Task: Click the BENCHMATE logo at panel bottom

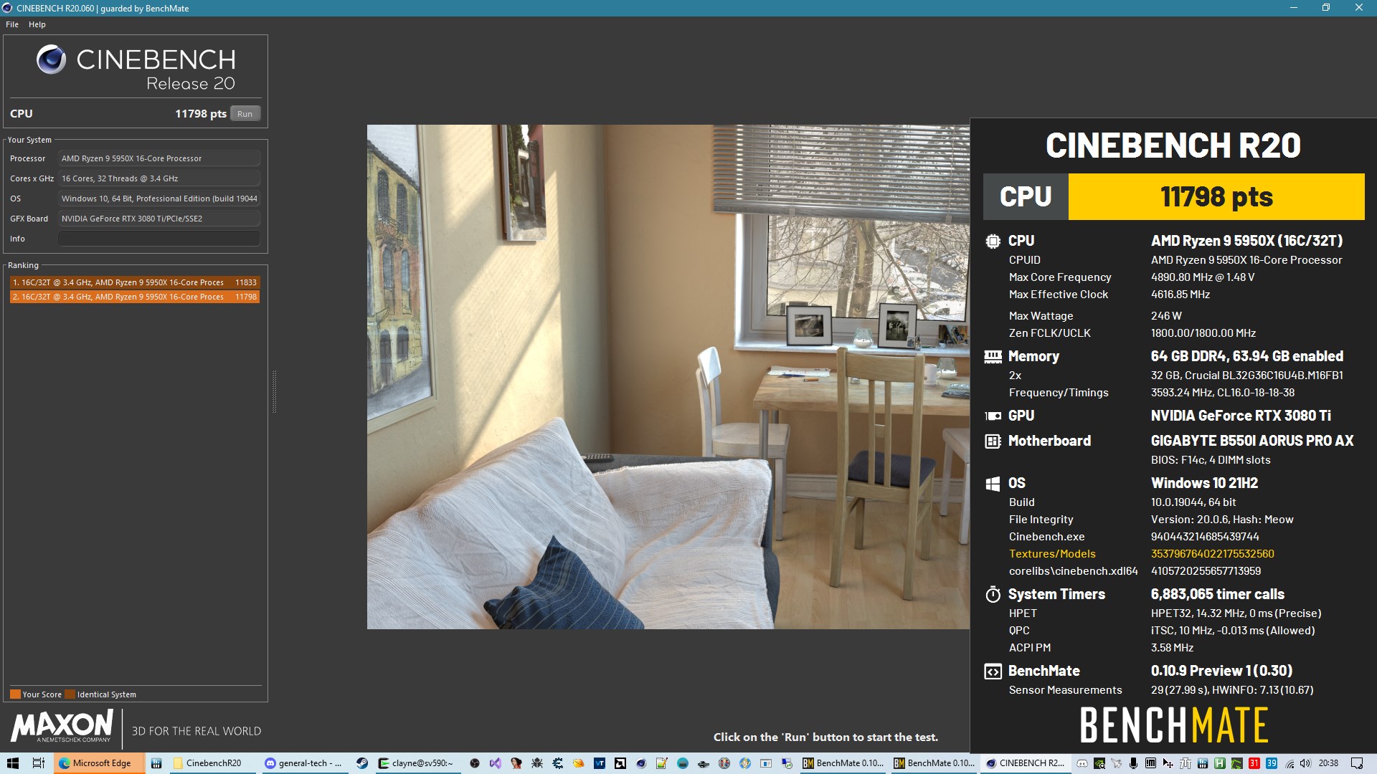Action: pyautogui.click(x=1174, y=725)
